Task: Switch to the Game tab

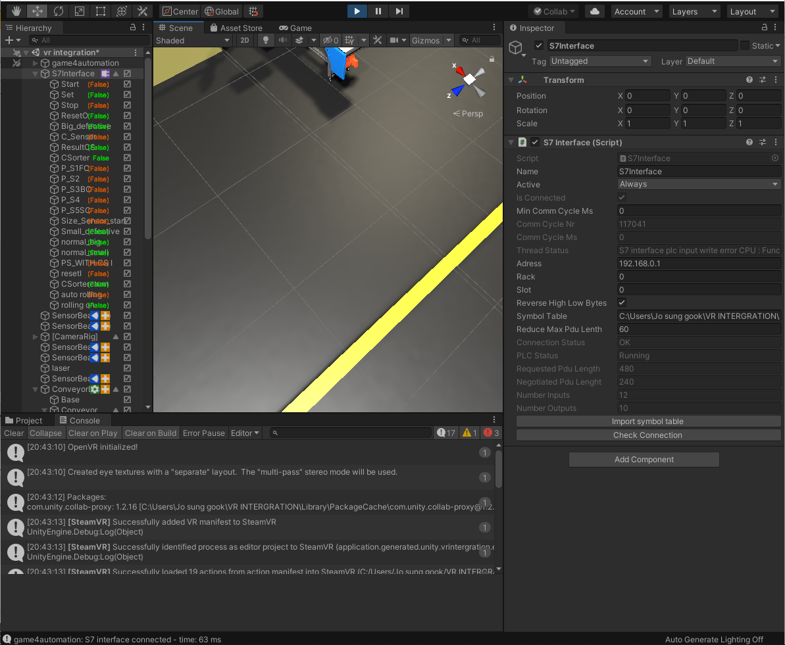Action: 295,28
